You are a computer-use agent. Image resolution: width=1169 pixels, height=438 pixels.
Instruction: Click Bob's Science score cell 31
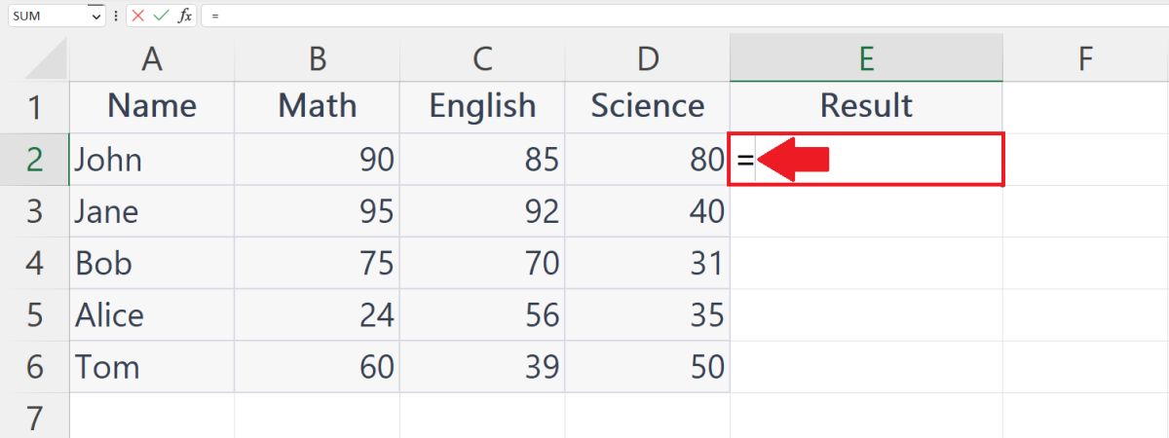click(x=648, y=264)
